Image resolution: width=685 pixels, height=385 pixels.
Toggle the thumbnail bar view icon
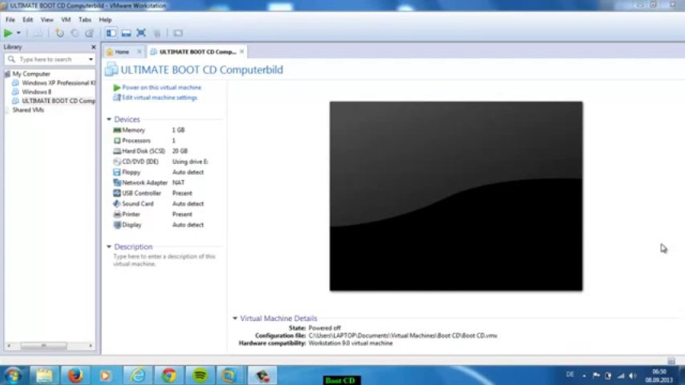click(x=126, y=33)
